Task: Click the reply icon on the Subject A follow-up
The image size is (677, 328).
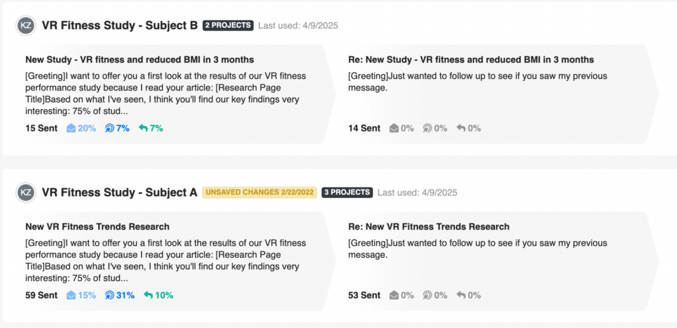Action: 463,295
